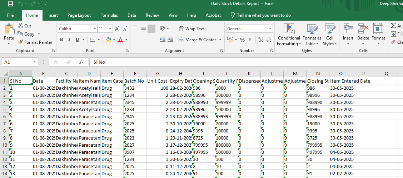Image resolution: width=403 pixels, height=178 pixels.
Task: Apply Percent Style number format
Action: click(242, 40)
